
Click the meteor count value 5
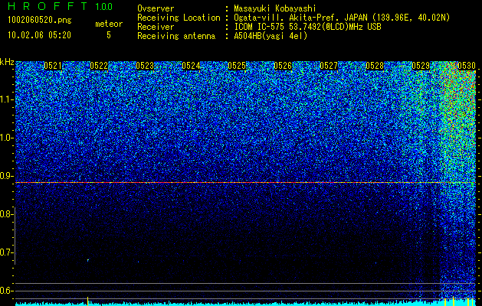click(109, 35)
